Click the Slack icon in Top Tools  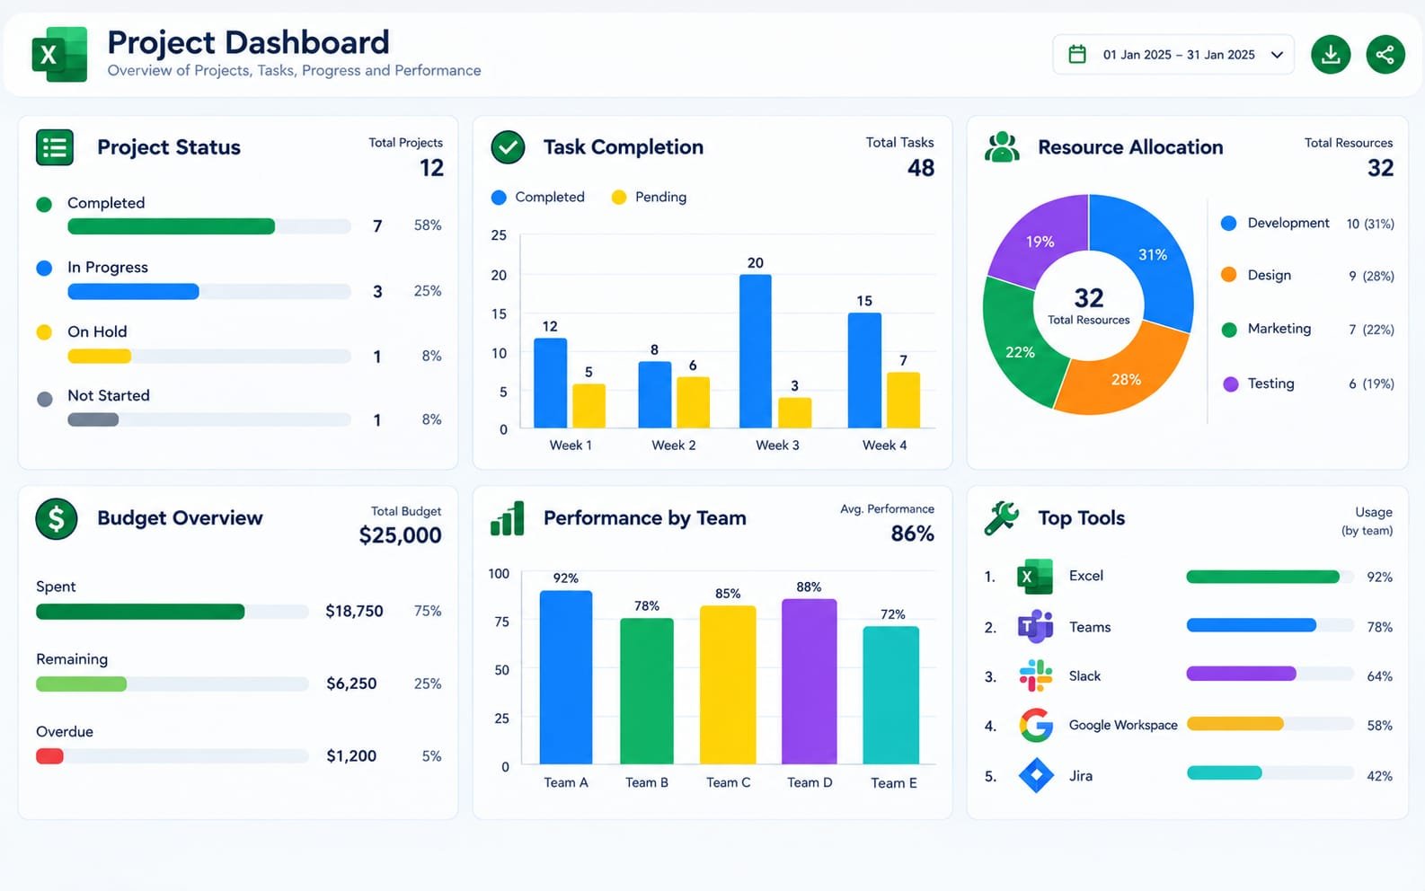[1035, 675]
